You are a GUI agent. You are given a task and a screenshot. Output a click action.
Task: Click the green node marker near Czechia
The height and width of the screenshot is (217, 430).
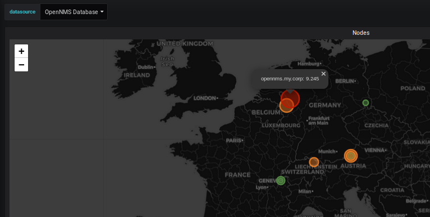tap(365, 103)
